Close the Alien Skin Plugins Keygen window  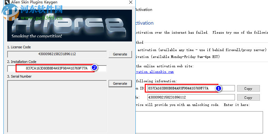pyautogui.click(x=131, y=2)
